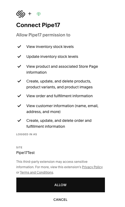The height and width of the screenshot is (207, 125).
Task: Click the View inventory stock levels text
Action: coord(50,47)
